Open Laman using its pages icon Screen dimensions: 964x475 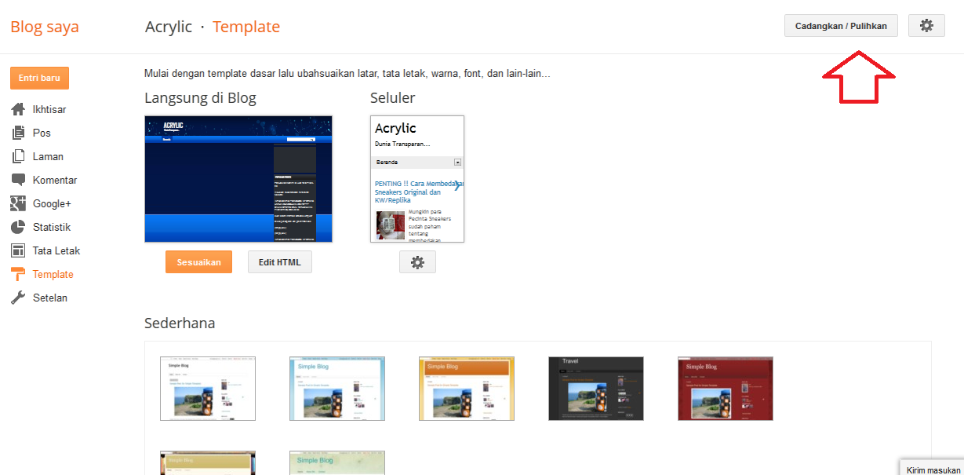[17, 156]
